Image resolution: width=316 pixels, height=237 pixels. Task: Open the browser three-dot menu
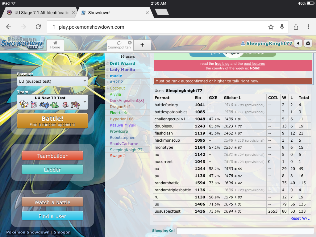(x=308, y=27)
